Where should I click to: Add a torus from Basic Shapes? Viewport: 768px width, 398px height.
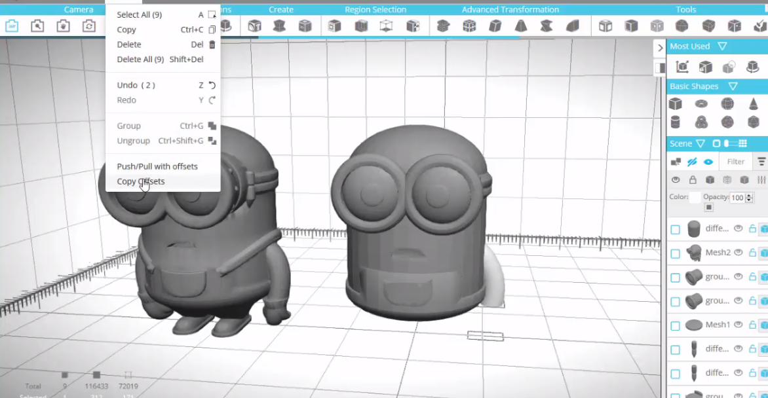tap(701, 103)
